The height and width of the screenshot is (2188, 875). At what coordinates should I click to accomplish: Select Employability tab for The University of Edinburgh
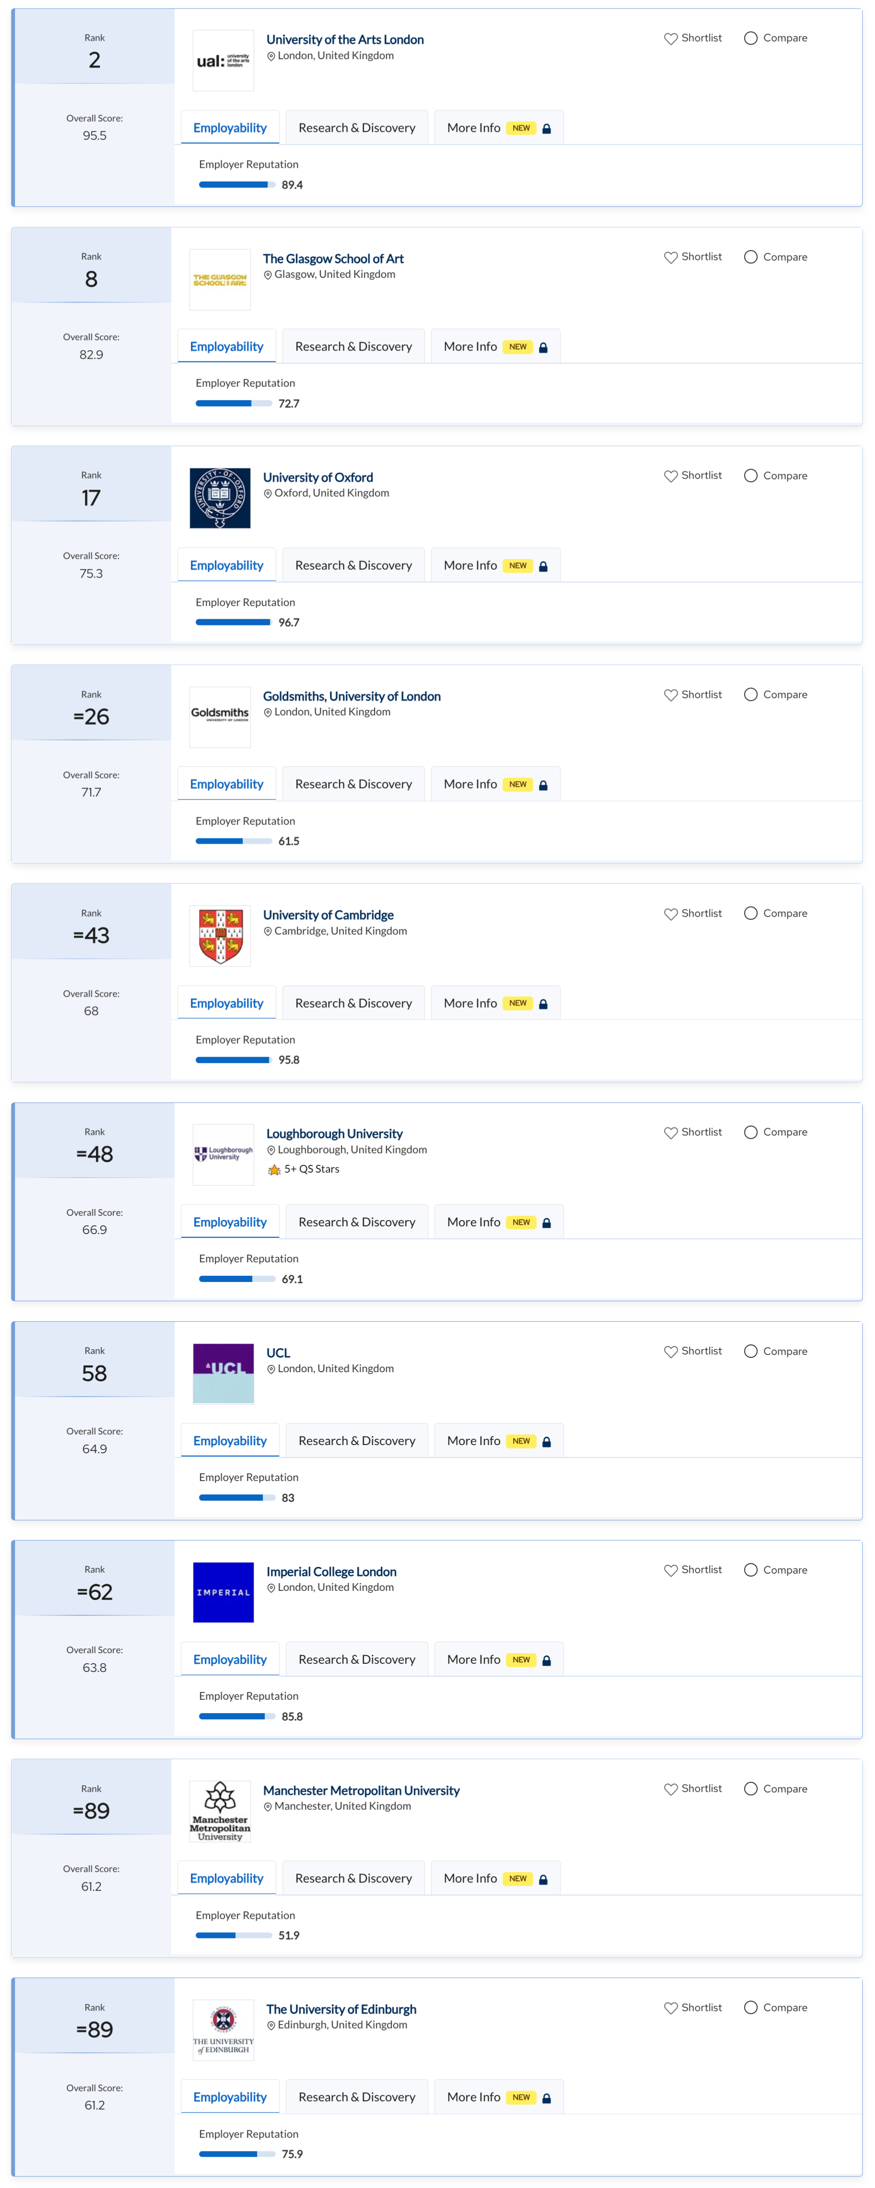pyautogui.click(x=230, y=2097)
